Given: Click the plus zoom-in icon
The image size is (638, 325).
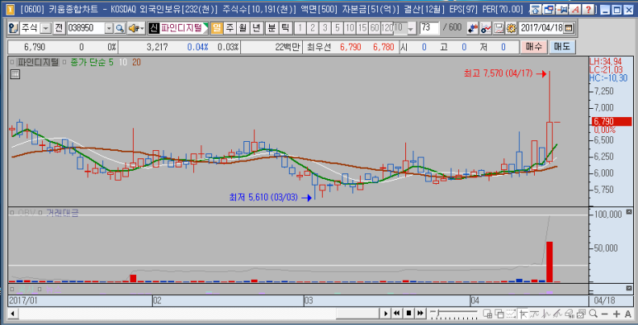Looking at the screenshot, I should point(617,313).
